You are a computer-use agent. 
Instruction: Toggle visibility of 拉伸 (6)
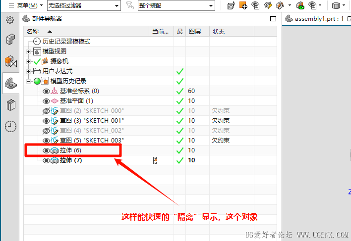46,150
